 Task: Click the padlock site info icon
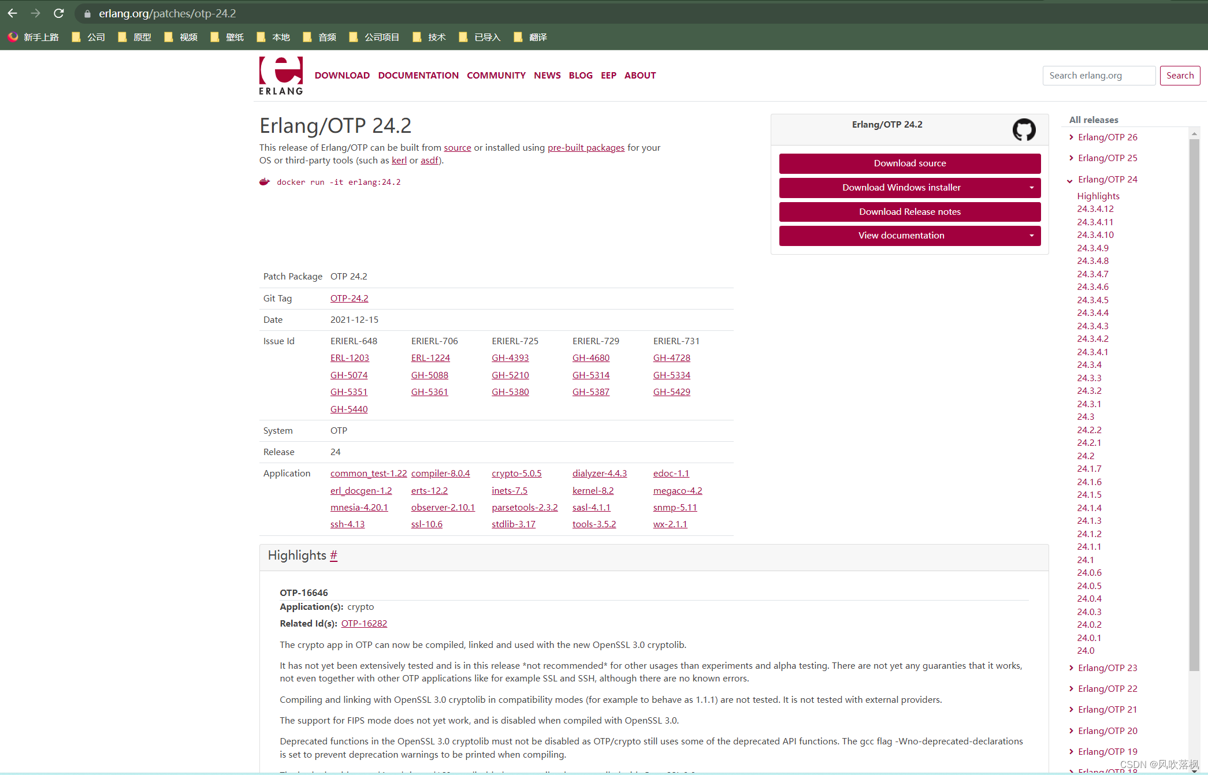click(x=87, y=14)
